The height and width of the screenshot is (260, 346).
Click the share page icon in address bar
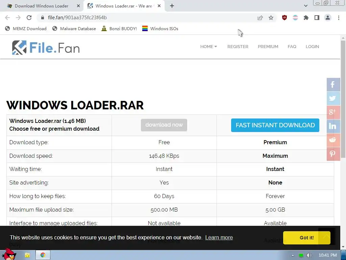[260, 18]
